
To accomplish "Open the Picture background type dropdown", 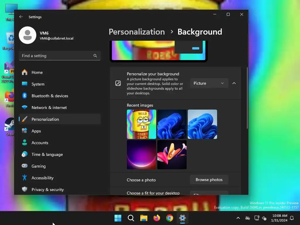I will click(209, 83).
